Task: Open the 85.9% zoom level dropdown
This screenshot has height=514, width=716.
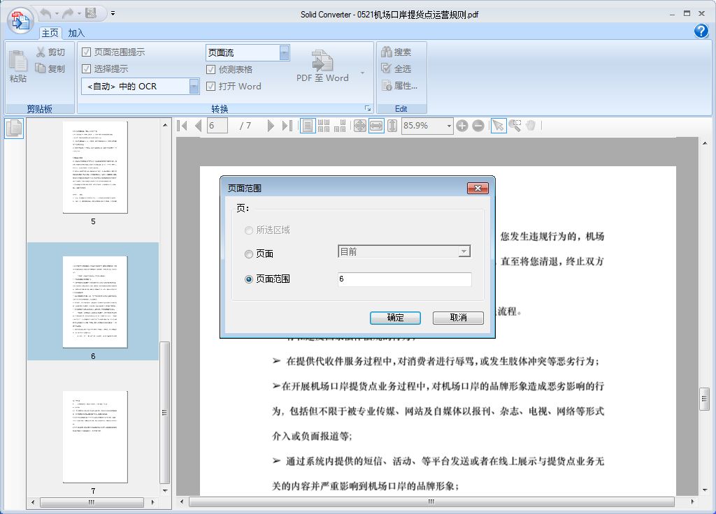Action: pos(449,126)
